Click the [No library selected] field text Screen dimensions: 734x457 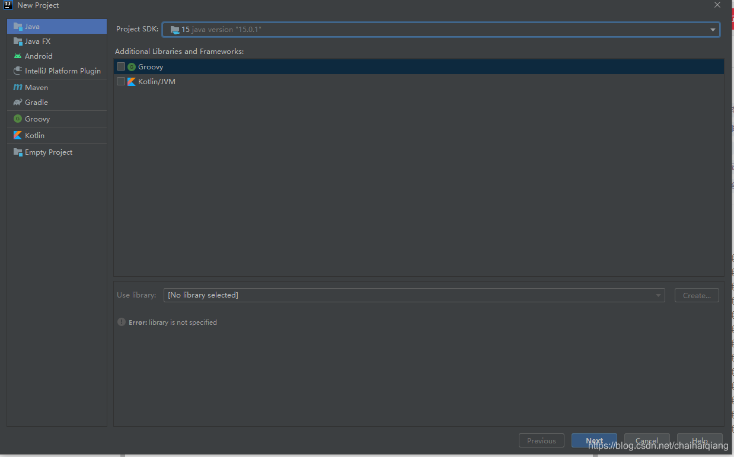[x=203, y=295]
